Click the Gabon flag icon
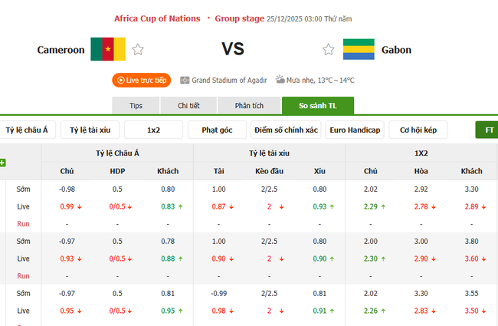This screenshot has height=326, width=498. coord(359,50)
